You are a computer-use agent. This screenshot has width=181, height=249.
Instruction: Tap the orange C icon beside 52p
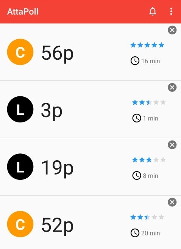pos(20,224)
